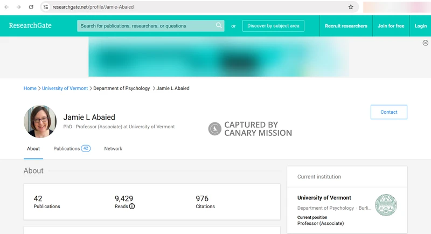Open the Network tab
Screen dimensions: 431x234
point(113,148)
